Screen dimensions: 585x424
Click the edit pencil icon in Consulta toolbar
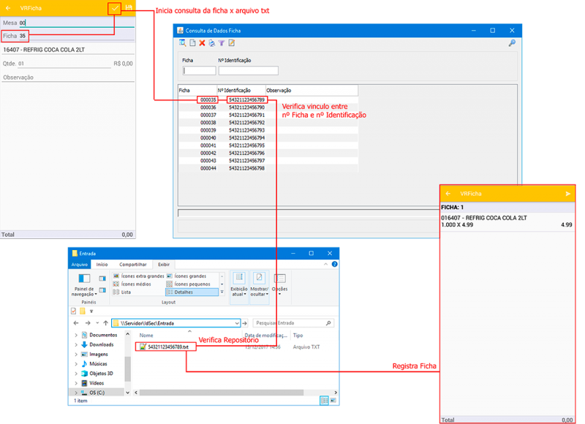(231, 43)
